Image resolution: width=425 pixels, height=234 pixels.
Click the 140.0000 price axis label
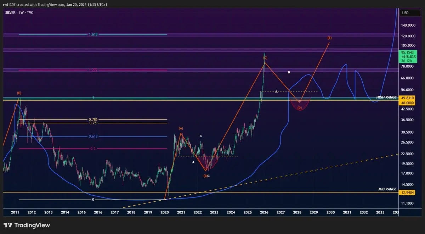click(x=408, y=26)
